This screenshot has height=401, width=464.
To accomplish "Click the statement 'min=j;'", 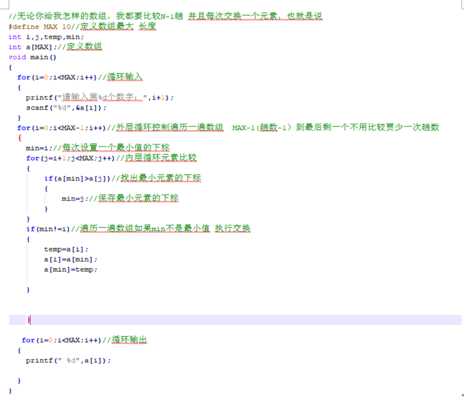I will [x=75, y=198].
